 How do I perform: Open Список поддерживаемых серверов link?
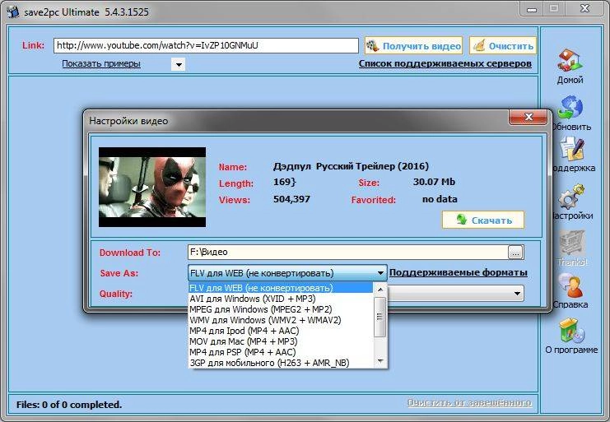[445, 63]
